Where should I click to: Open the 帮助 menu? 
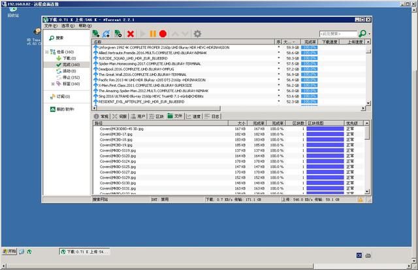[x=85, y=25]
